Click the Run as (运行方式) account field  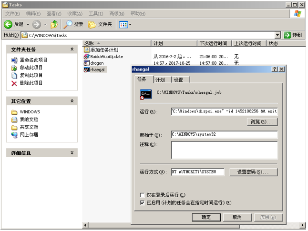pyautogui.click(x=197, y=172)
